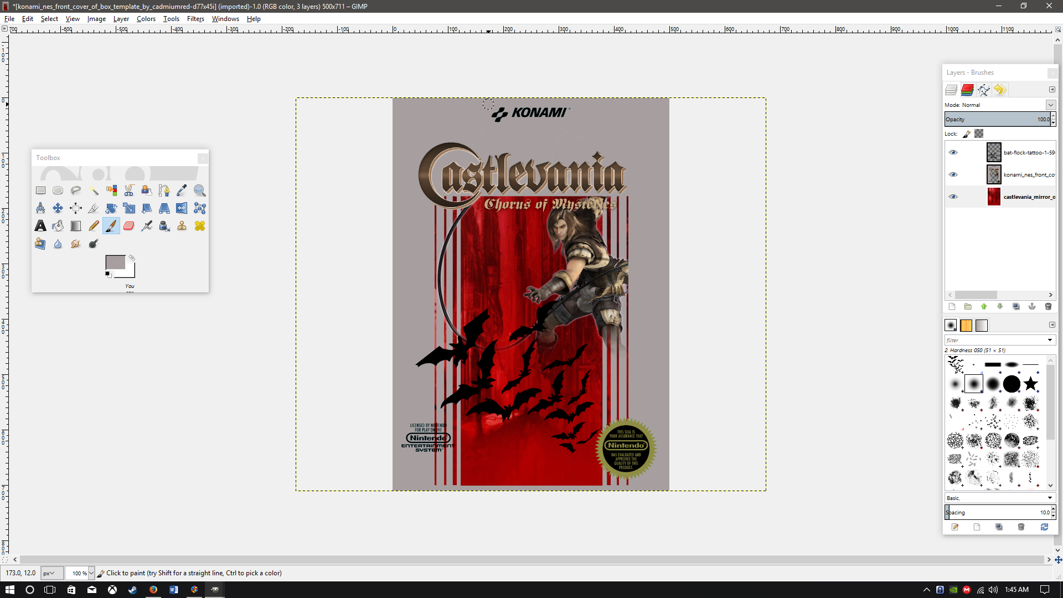
Task: Open the Filters menu
Action: click(x=195, y=18)
